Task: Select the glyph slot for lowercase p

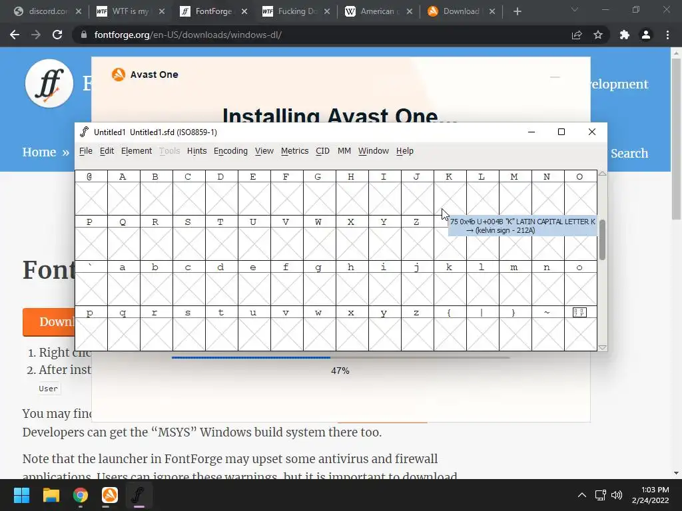Action: coord(91,334)
